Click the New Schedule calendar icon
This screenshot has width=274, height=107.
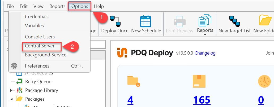145,21
